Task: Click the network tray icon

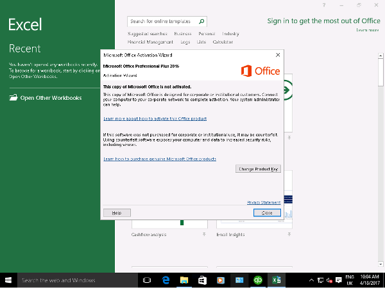Action: pyautogui.click(x=320, y=280)
